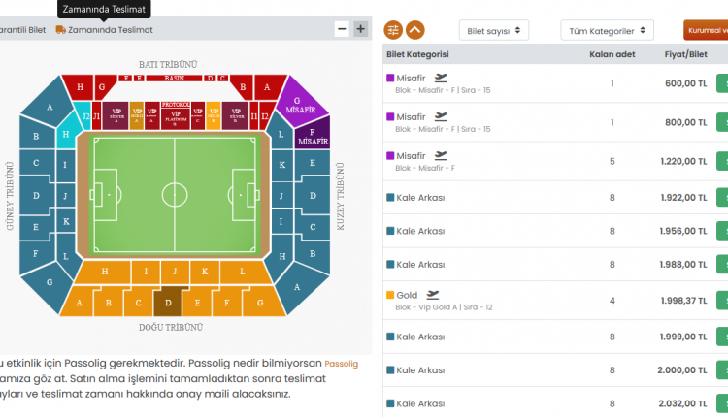Click plane icon next to Gold listing

(x=433, y=294)
